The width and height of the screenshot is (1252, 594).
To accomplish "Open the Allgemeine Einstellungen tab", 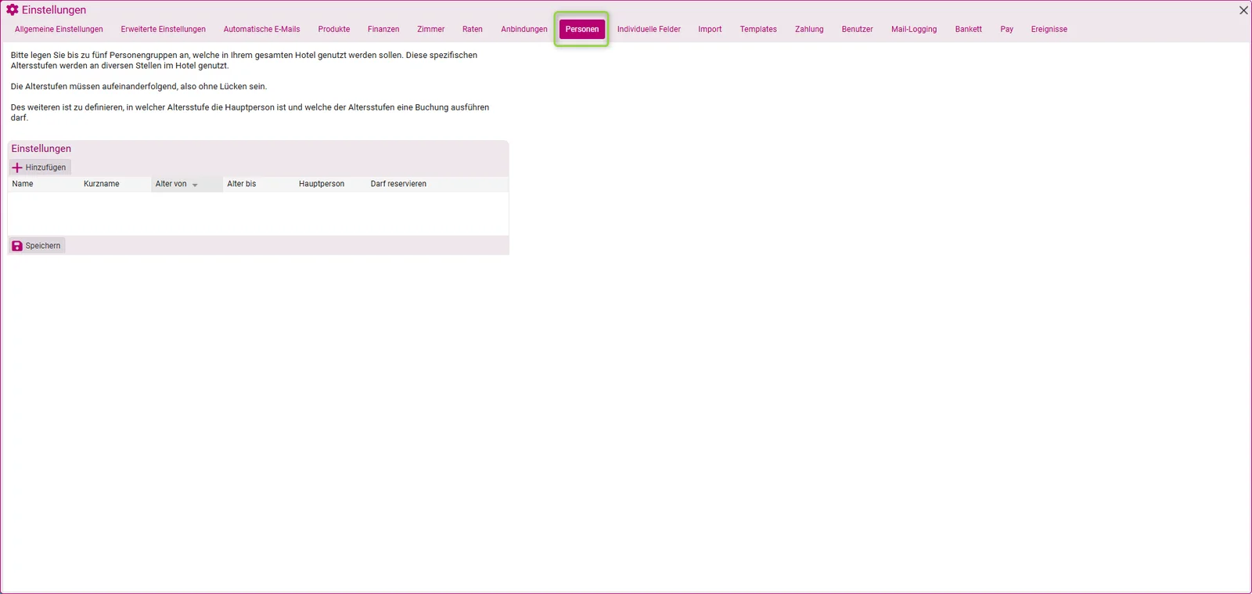I will [x=59, y=29].
